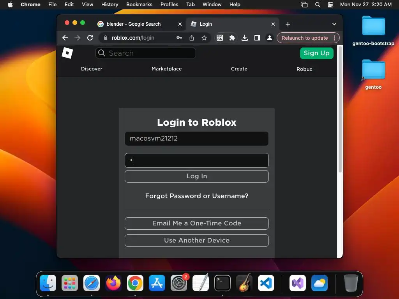399x299 pixels.
Task: Open Control Center icon in menu bar
Action: pyautogui.click(x=330, y=5)
